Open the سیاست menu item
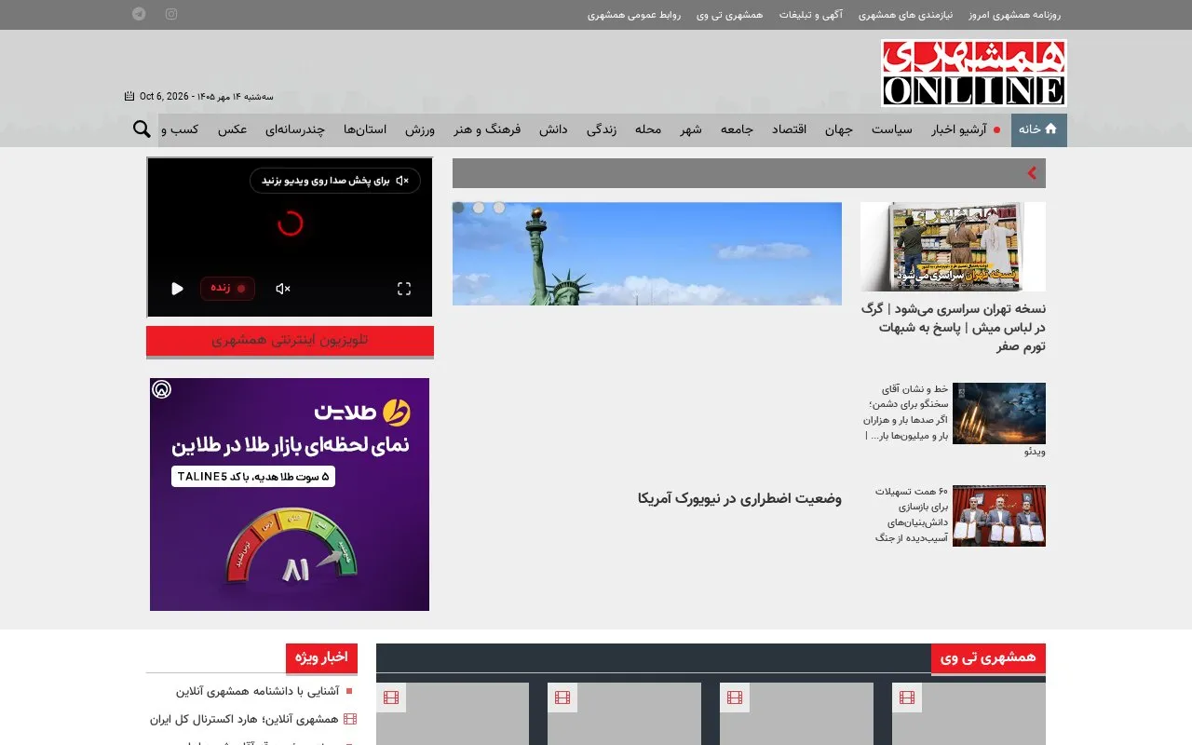This screenshot has height=745, width=1192. pyautogui.click(x=892, y=130)
